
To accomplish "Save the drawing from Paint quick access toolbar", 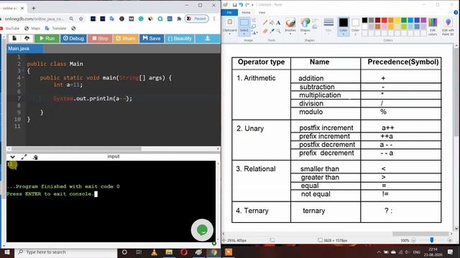I will [x=235, y=5].
